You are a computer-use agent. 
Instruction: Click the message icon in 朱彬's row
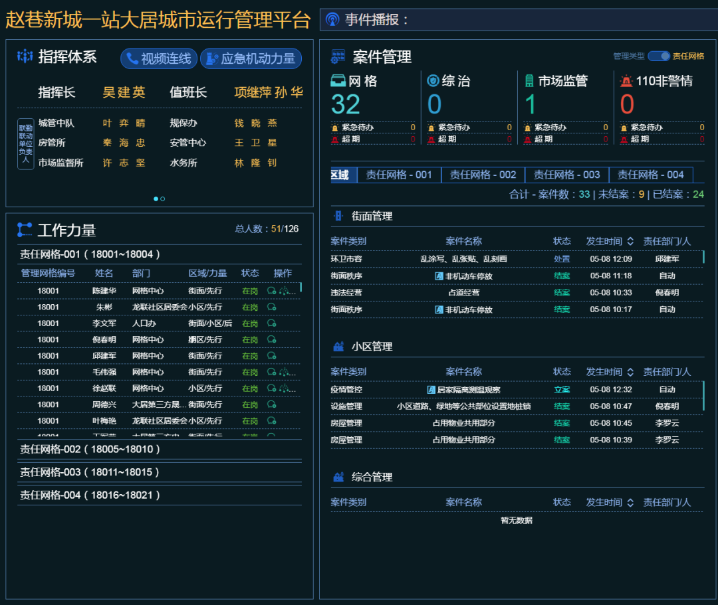coord(271,307)
